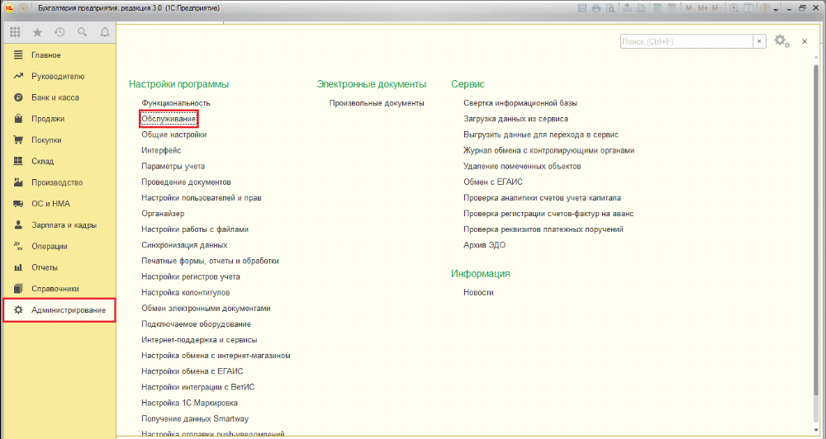Open the Calendar toolbar icon
826x439 pixels.
pos(672,8)
